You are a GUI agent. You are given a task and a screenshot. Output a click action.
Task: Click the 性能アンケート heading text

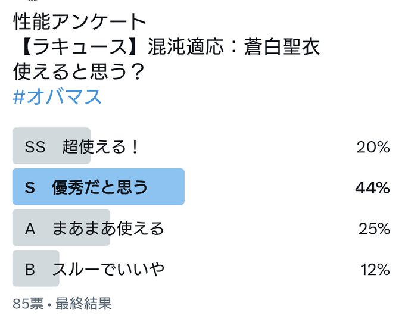pos(80,21)
